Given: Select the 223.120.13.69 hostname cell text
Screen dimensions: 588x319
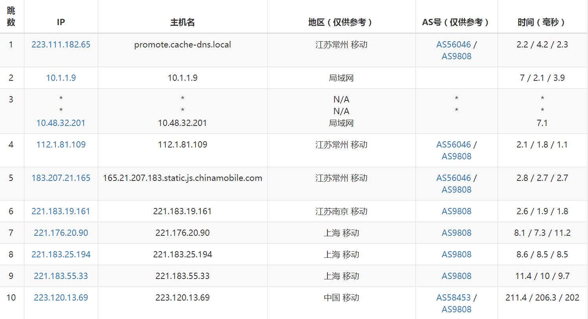Looking at the screenshot, I should [x=182, y=297].
